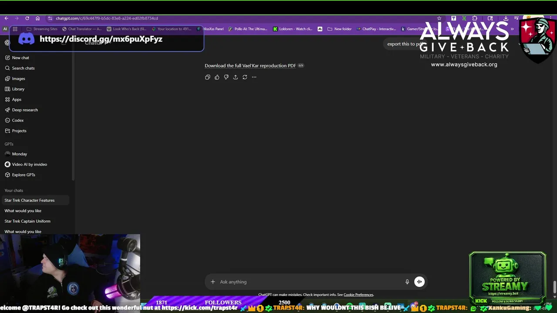Click Download the full Vael'Kar reproduction PDF link
The height and width of the screenshot is (313, 557).
point(250,66)
